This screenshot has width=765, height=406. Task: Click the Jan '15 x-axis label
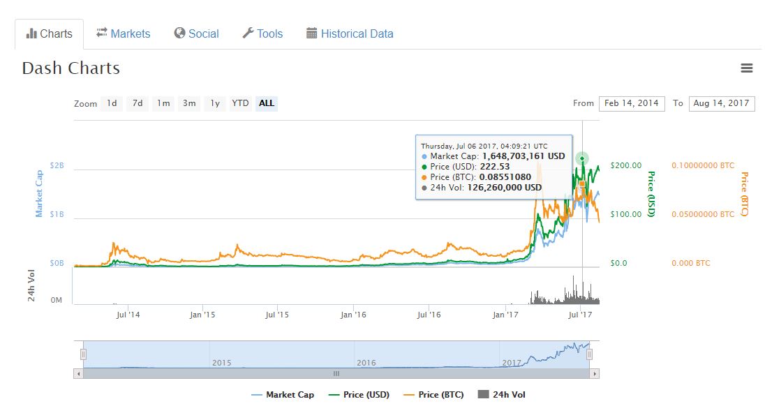(202, 315)
